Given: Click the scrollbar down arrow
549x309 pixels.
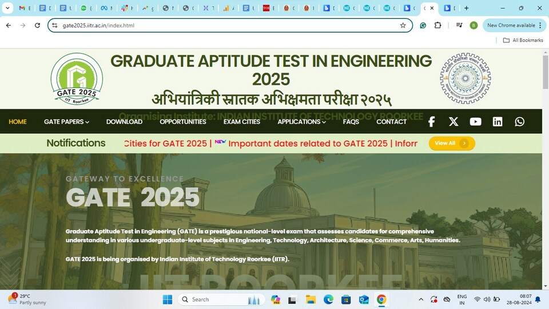Looking at the screenshot, I should pos(546,286).
